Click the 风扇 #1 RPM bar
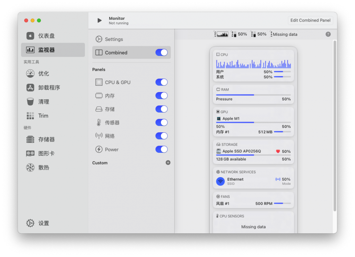Image resolution: width=355 pixels, height=257 pixels. 282,204
